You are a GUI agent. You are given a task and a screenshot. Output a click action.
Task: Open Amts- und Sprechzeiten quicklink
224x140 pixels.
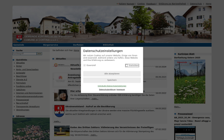[27, 69]
